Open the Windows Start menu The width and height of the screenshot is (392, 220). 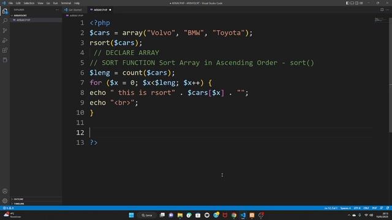[131, 215]
